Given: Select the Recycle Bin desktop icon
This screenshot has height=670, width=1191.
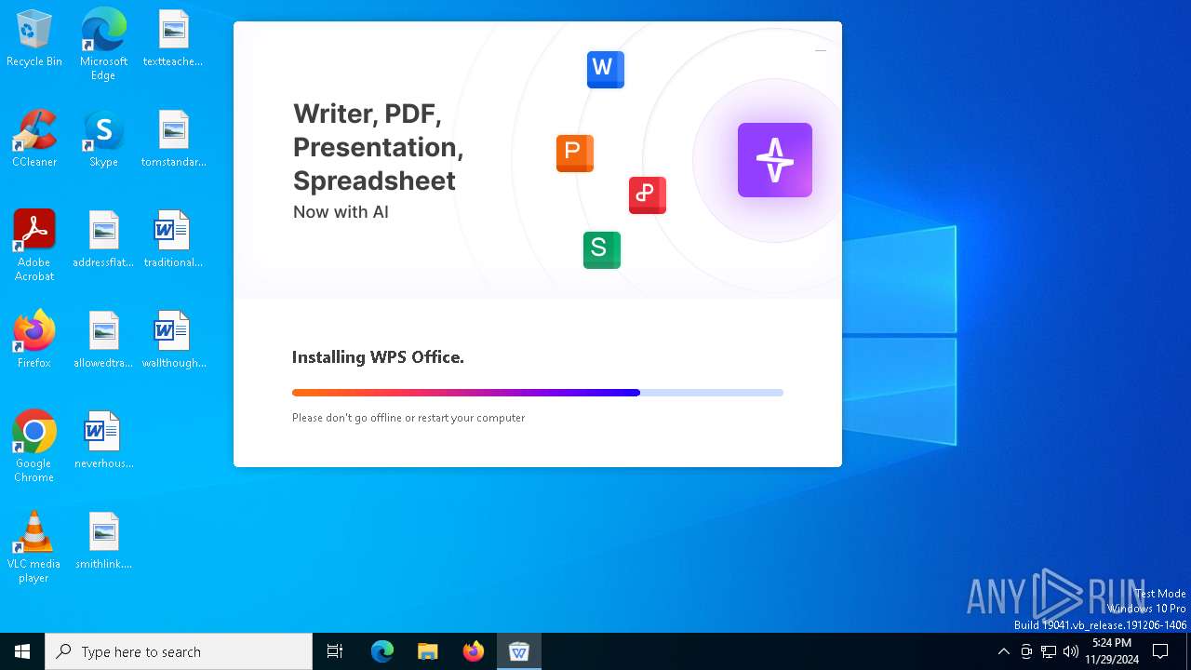Looking at the screenshot, I should [x=34, y=39].
